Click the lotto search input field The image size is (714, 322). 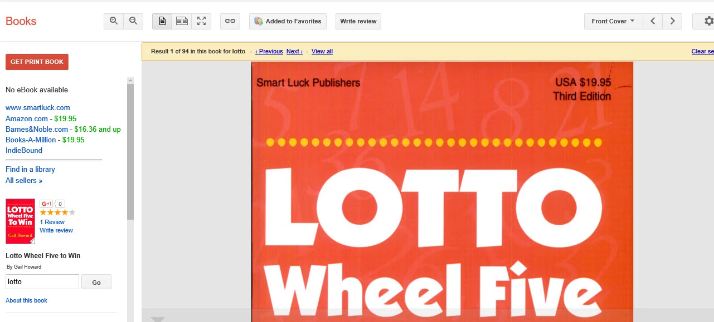click(42, 282)
